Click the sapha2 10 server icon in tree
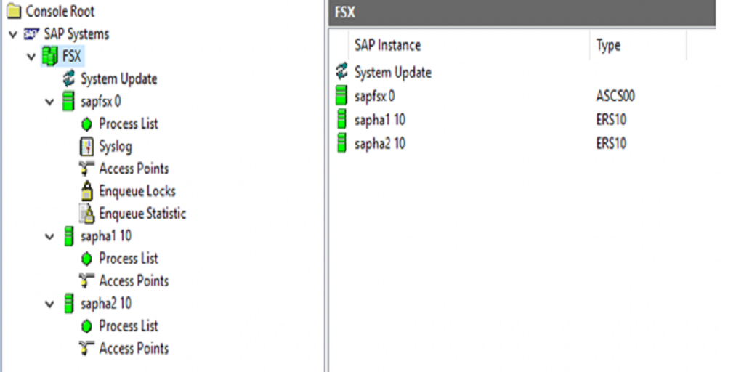This screenshot has width=744, height=372. 68,304
